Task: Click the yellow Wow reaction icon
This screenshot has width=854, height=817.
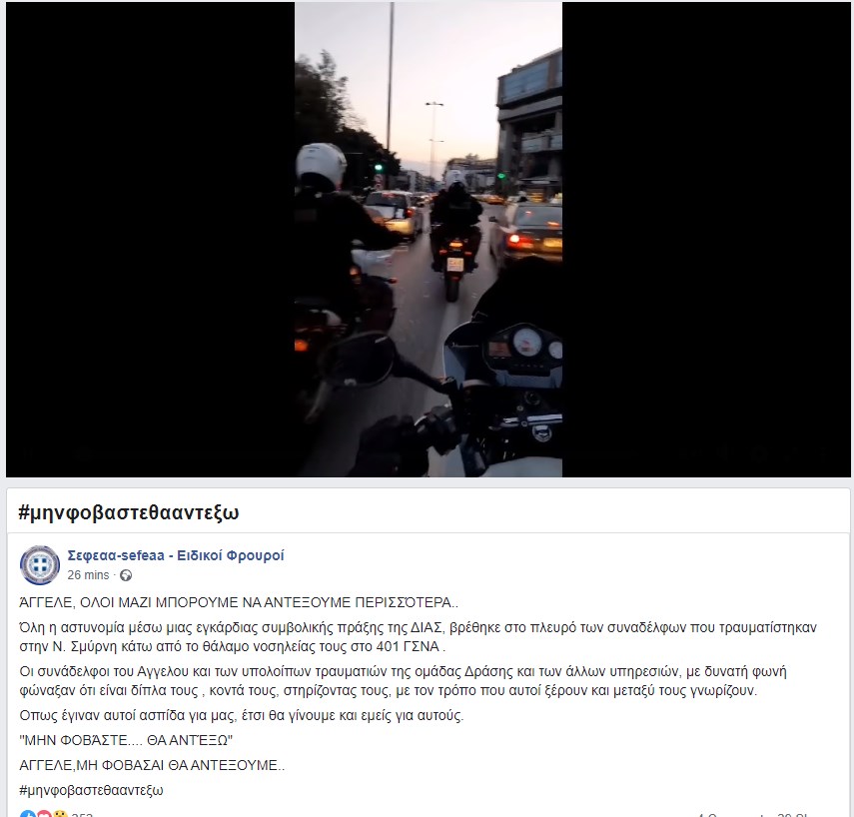Action: point(60,814)
